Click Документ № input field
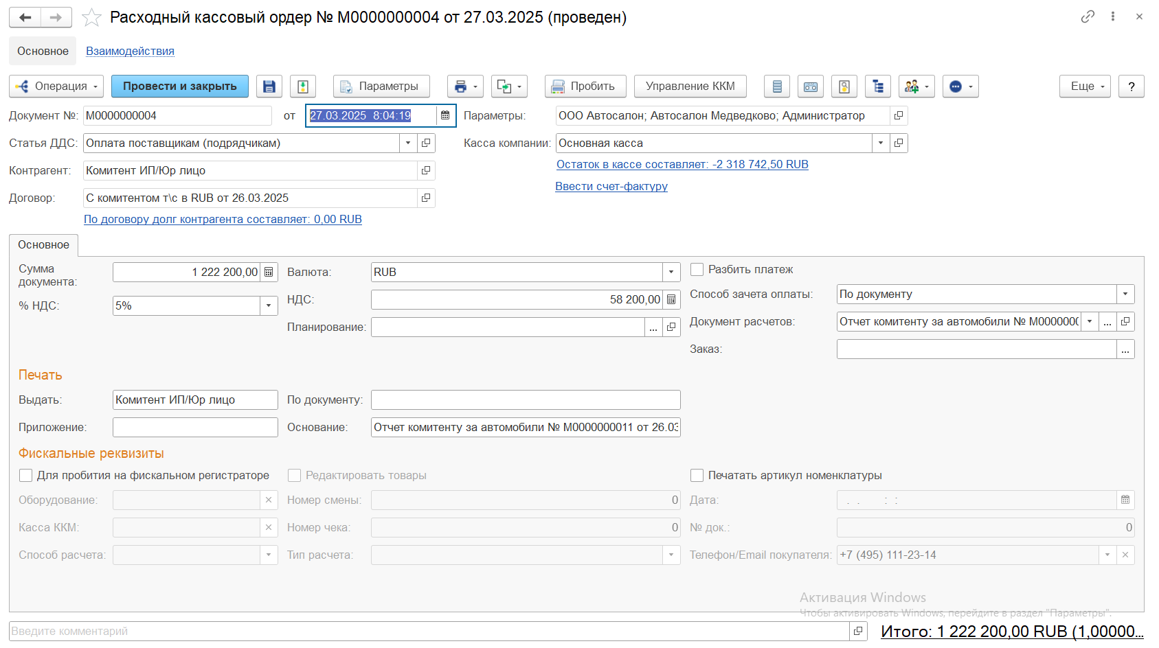 [177, 115]
